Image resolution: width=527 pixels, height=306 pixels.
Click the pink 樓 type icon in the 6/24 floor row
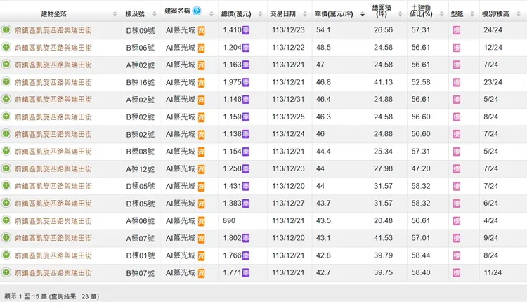pyautogui.click(x=457, y=204)
